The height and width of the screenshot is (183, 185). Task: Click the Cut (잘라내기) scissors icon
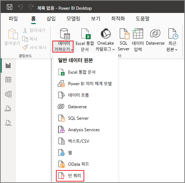25,30
